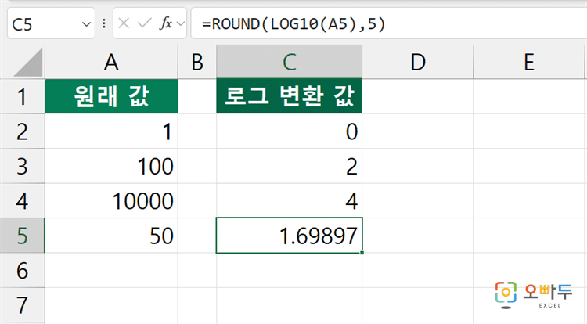
Task: Select row 4 header
Action: coord(22,201)
